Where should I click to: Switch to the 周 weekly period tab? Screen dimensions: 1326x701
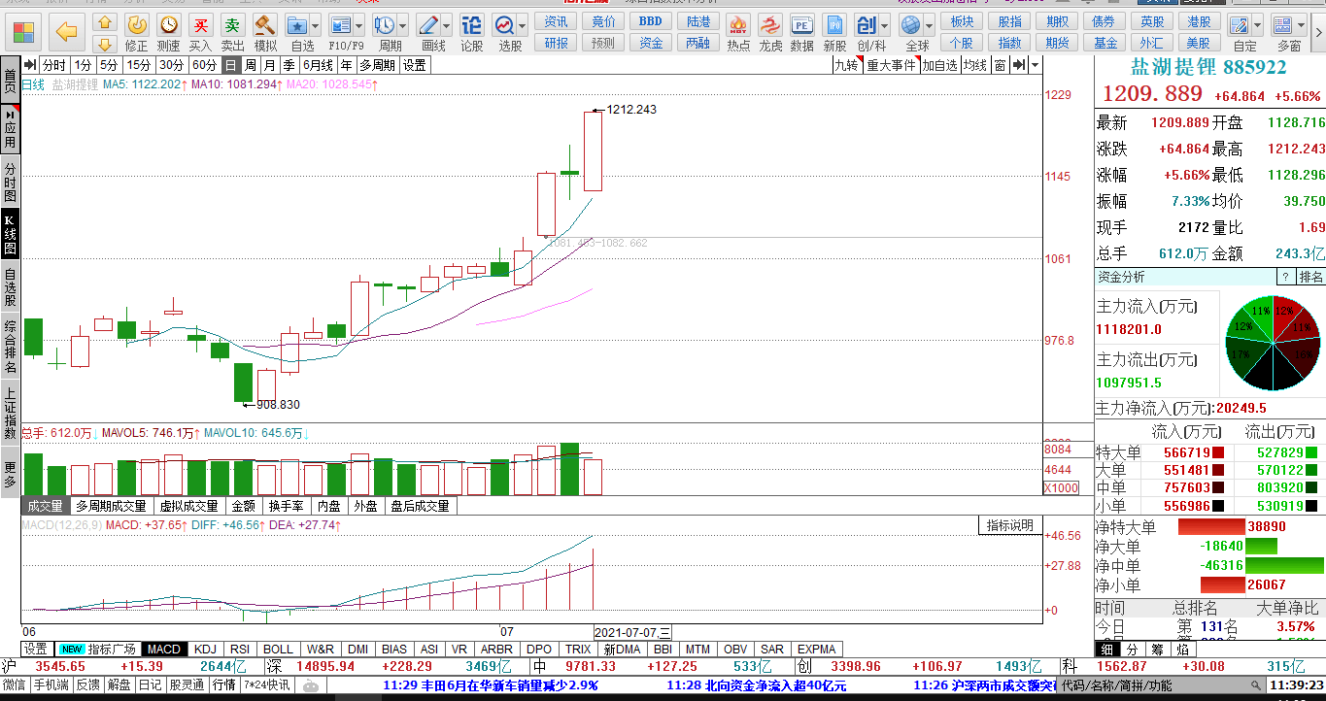pos(251,65)
